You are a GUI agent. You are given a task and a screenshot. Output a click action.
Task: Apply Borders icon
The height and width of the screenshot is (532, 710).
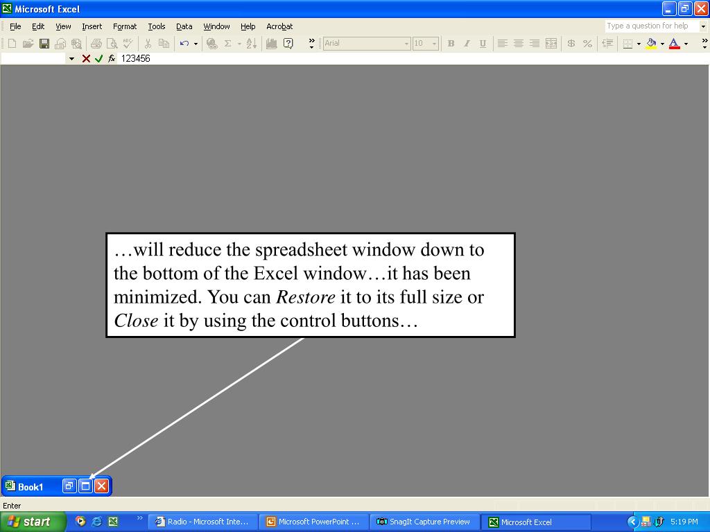coord(627,44)
